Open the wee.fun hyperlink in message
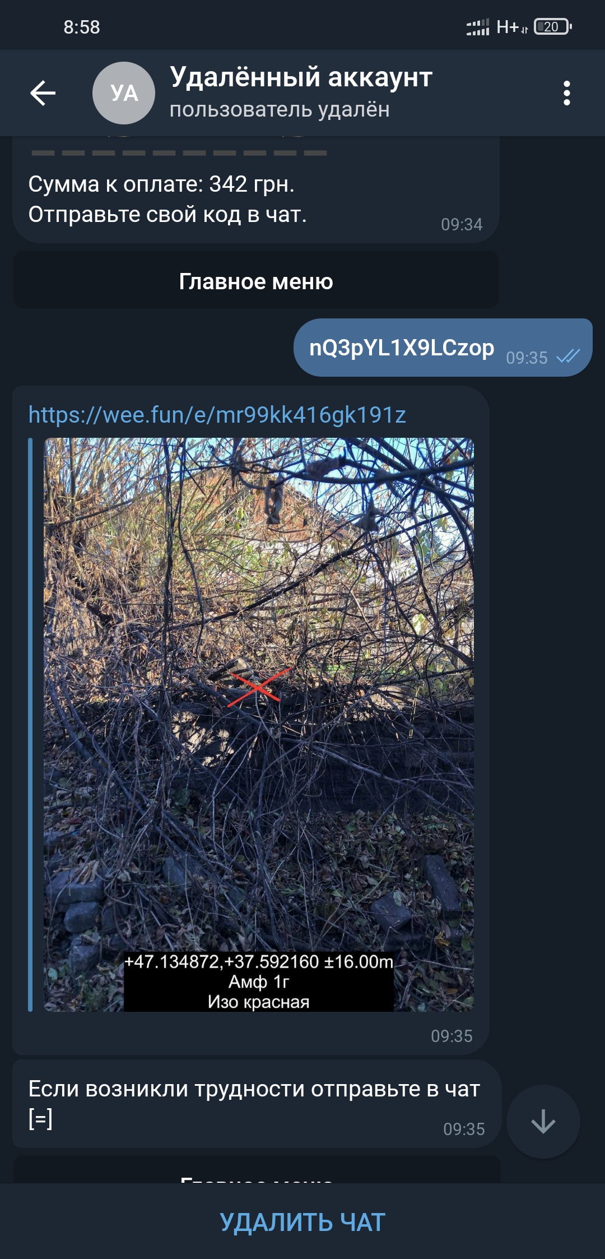Screen dimensions: 605x1259 pyautogui.click(x=217, y=415)
